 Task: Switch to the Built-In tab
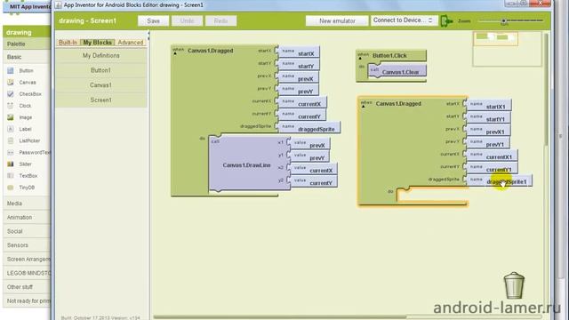(x=68, y=43)
